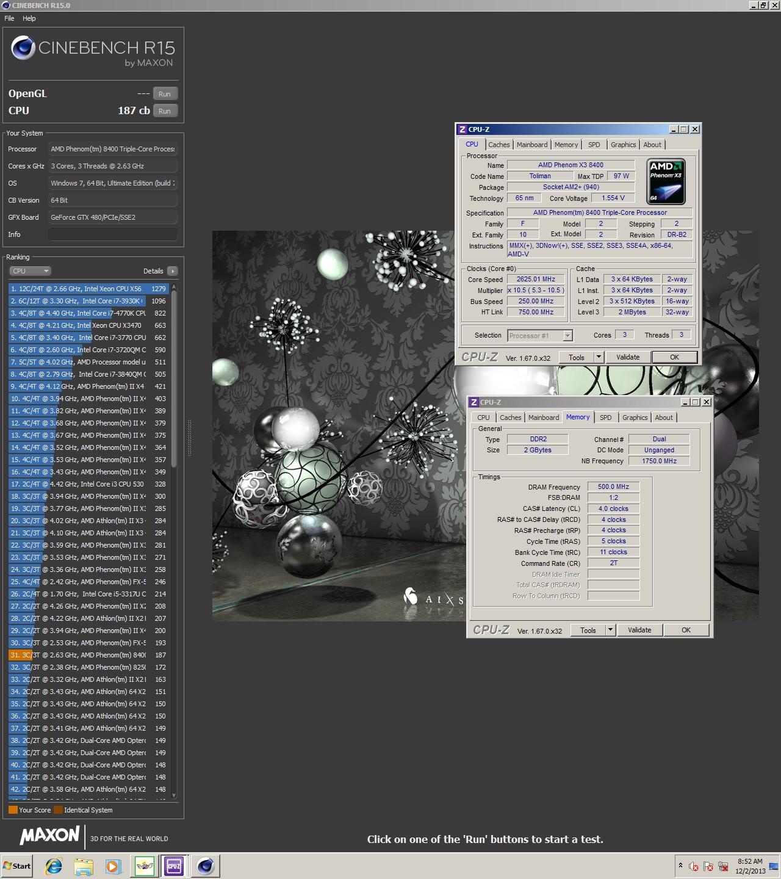Click Z icon in lower CPU-Z title bar
The image size is (781, 879).
(474, 402)
